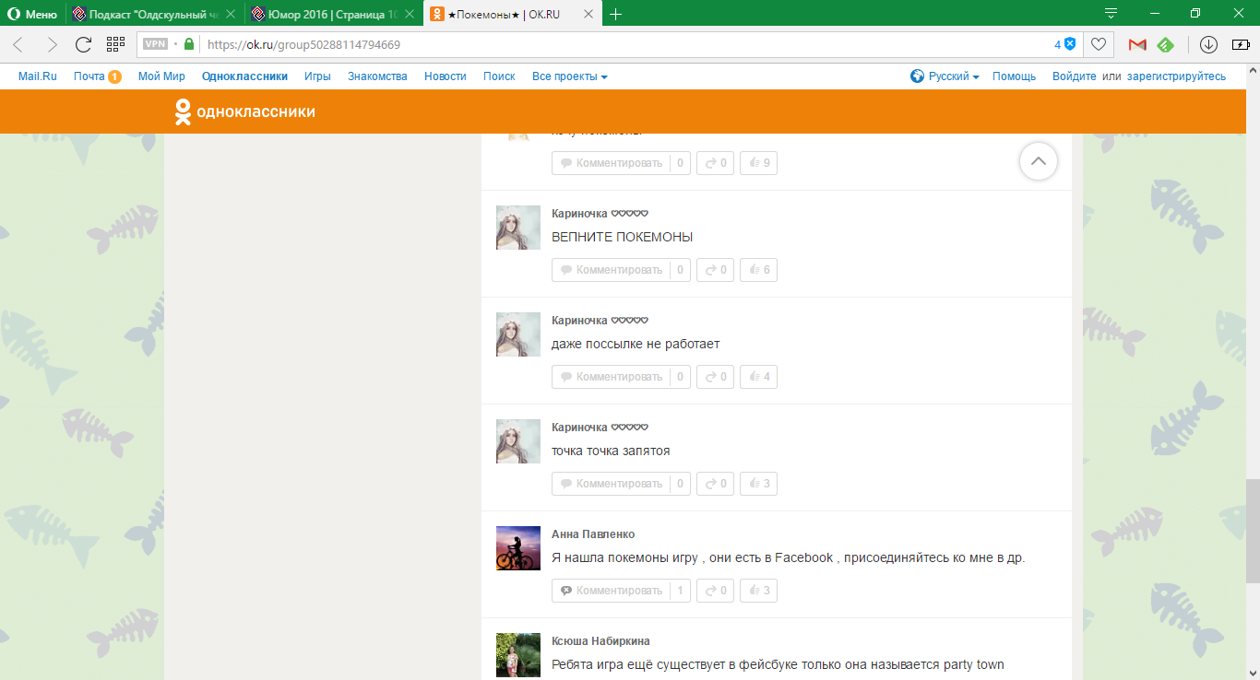1260x680 pixels.
Task: Open Кариночка's avatar beside "ВЕПНИТЕ ПОКЕМОНЫ"
Action: pos(518,228)
